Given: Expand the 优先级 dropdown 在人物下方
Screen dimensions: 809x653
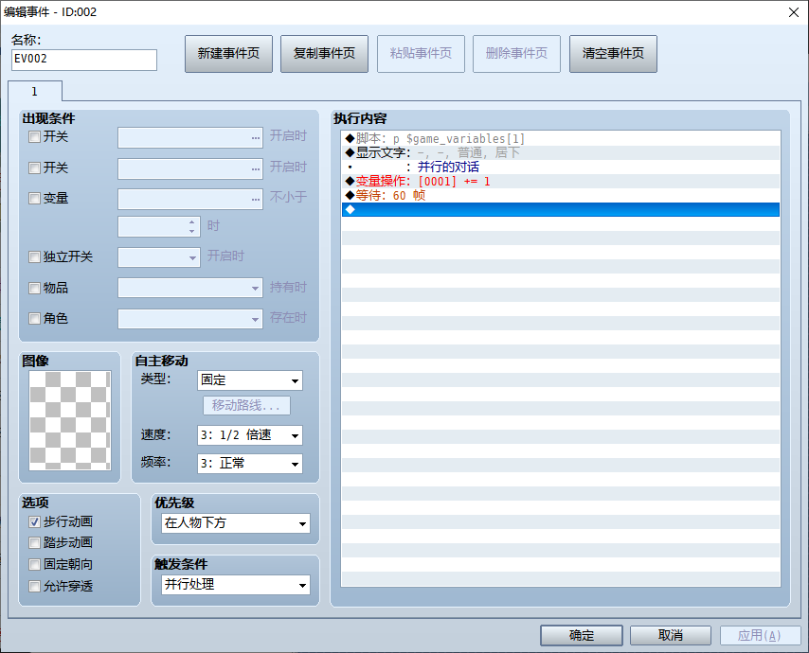Looking at the screenshot, I should coord(236,523).
